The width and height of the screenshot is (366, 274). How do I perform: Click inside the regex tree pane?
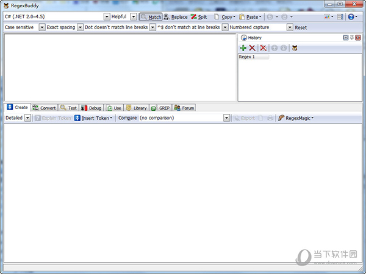(x=183, y=193)
